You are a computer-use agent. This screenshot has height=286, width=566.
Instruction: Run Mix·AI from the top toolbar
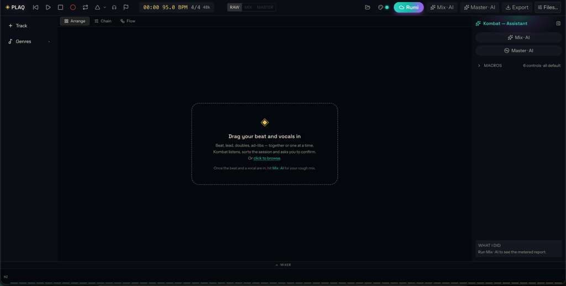tap(442, 7)
